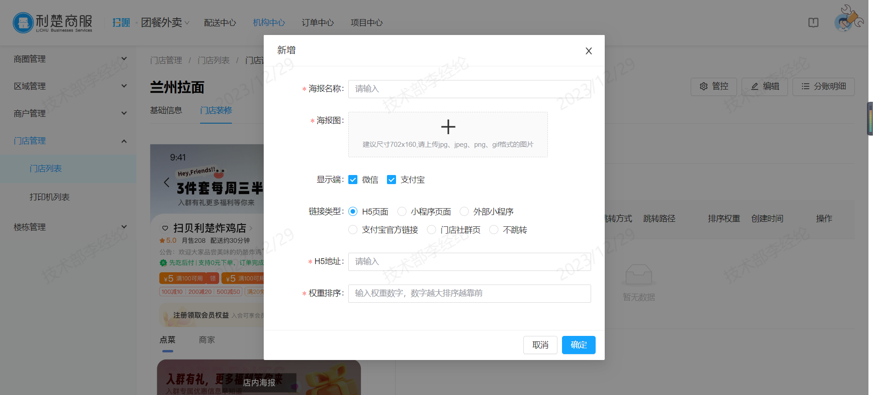Close the 新增 dialog with X icon
873x395 pixels.
click(588, 51)
